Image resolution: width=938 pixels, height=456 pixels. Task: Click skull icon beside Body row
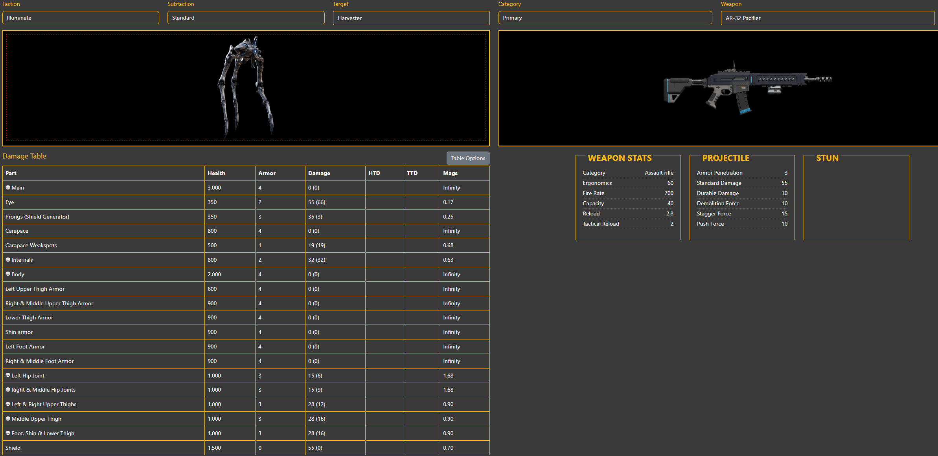click(8, 274)
